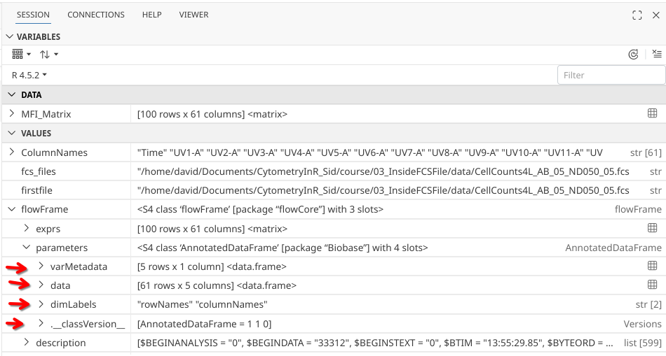Collapse the VARIABLES section header
The image size is (666, 356).
[x=9, y=36]
